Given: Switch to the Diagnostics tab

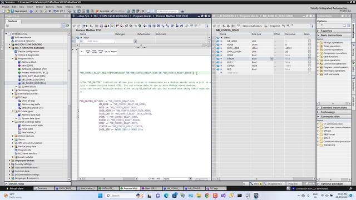Looking at the screenshot, I should coord(273,184).
